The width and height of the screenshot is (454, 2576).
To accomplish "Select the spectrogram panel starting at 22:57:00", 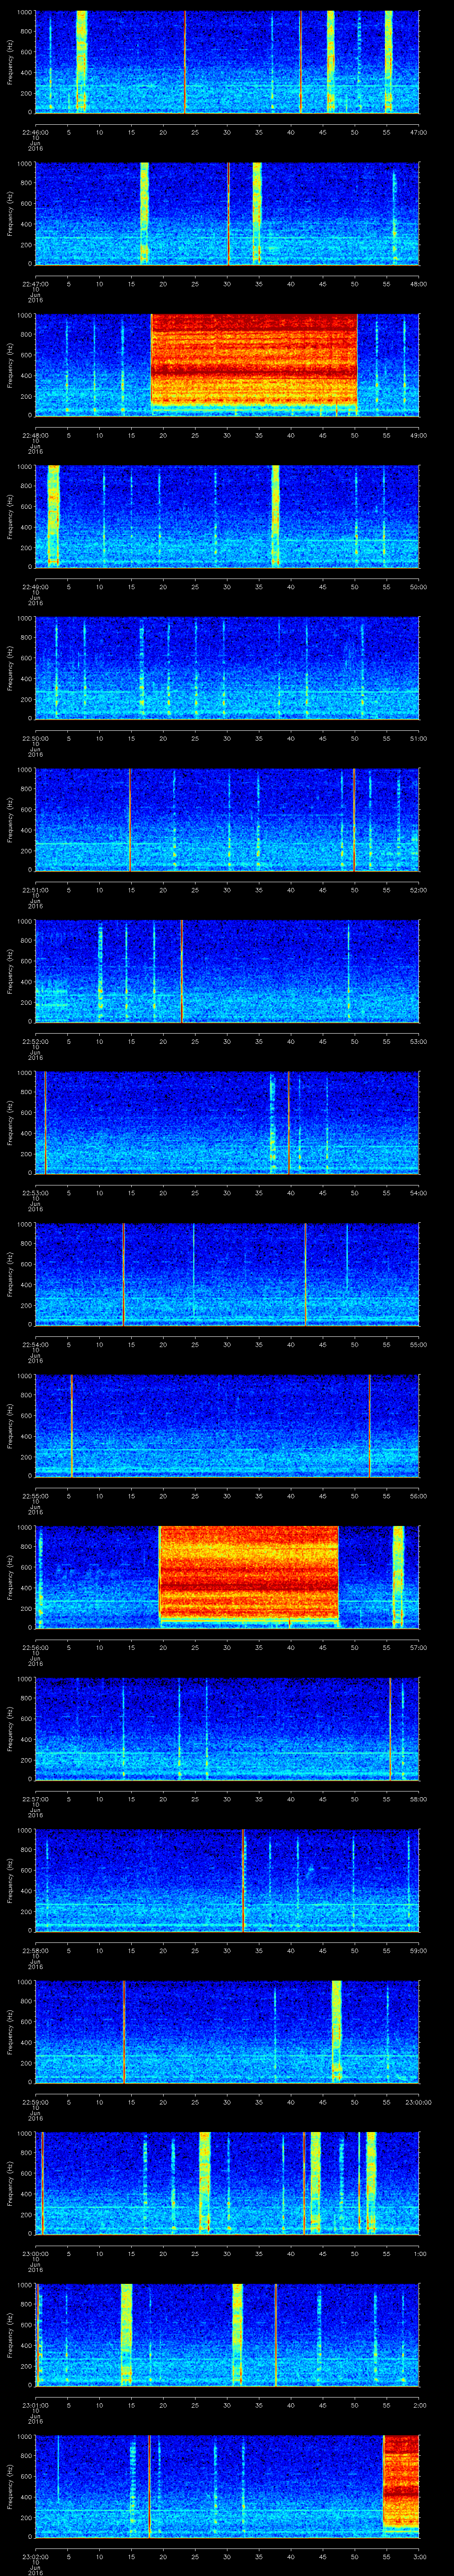I will [x=227, y=1728].
